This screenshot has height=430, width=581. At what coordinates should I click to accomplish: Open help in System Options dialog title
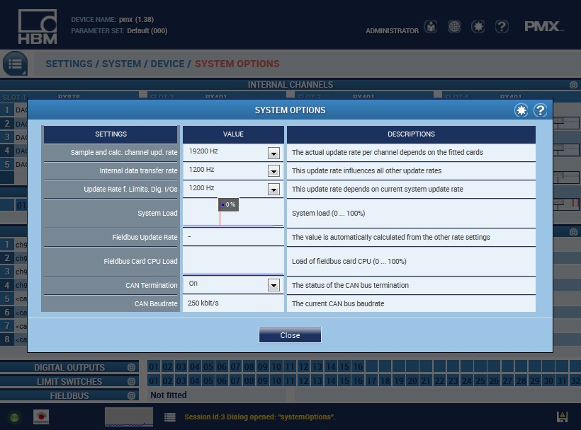pos(540,110)
